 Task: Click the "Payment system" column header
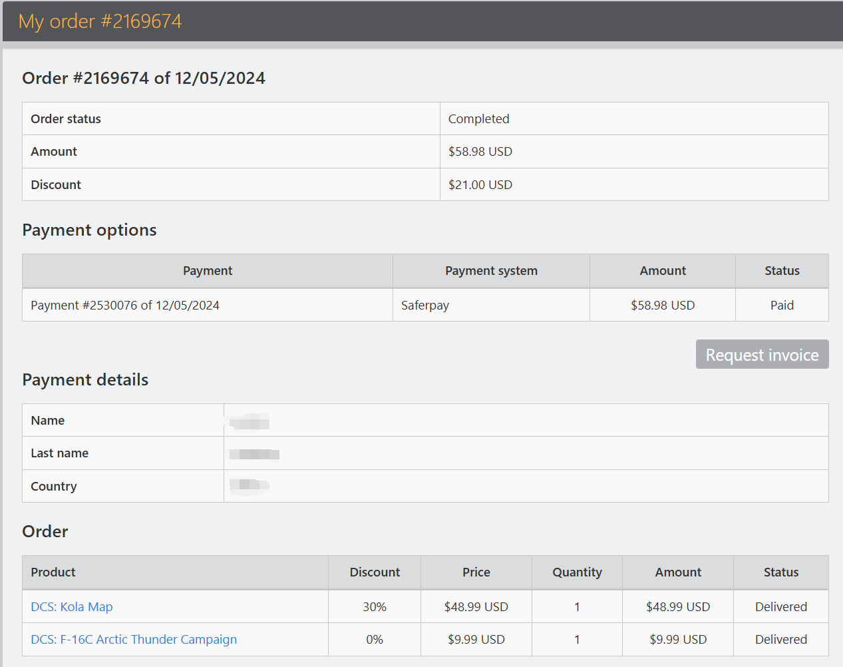point(491,271)
